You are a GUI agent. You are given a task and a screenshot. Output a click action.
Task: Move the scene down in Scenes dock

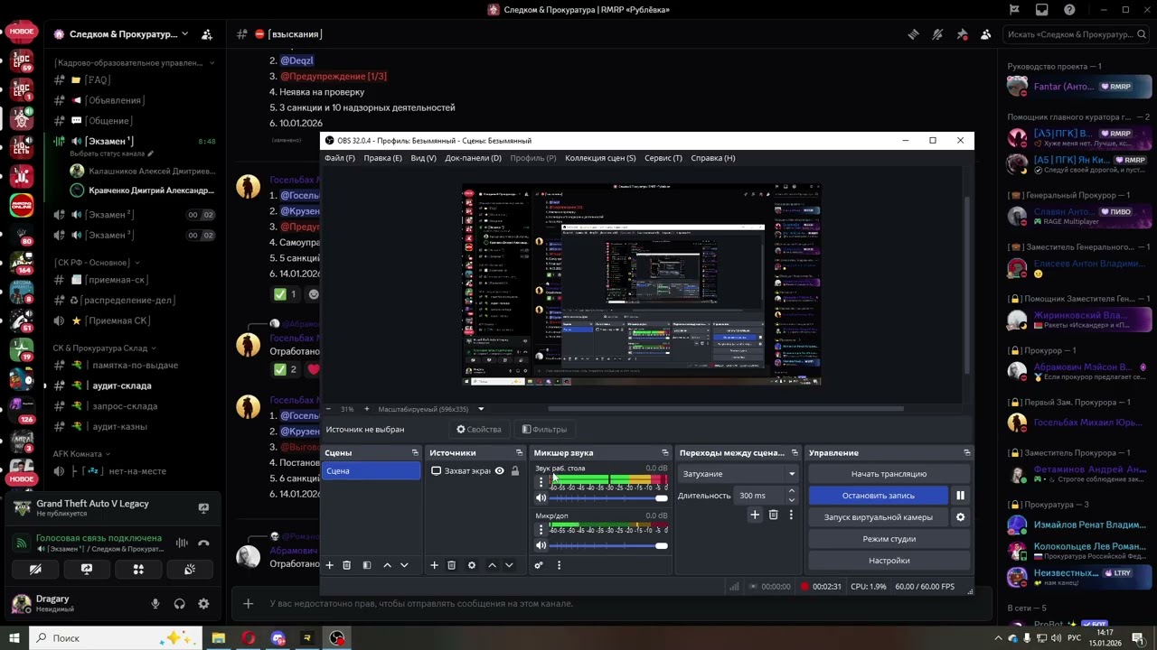click(404, 565)
